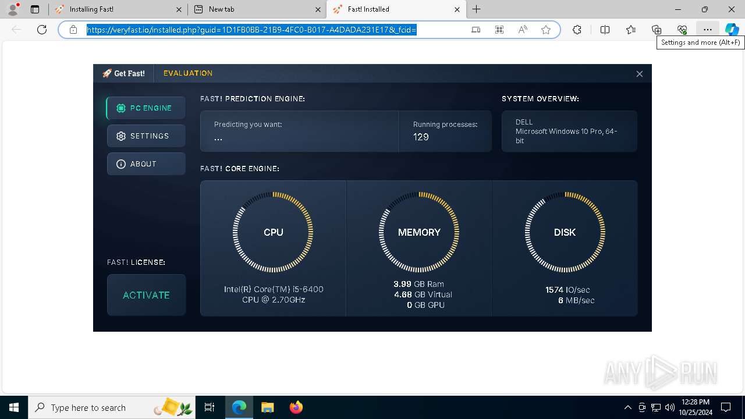Click the Read aloud icon
This screenshot has width=745, height=419.
tap(523, 30)
